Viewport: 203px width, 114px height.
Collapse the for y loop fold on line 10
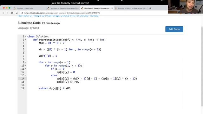click(x=25, y=66)
